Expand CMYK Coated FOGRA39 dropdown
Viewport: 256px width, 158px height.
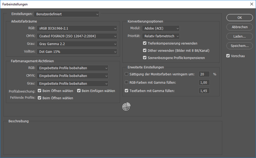click(x=77, y=36)
